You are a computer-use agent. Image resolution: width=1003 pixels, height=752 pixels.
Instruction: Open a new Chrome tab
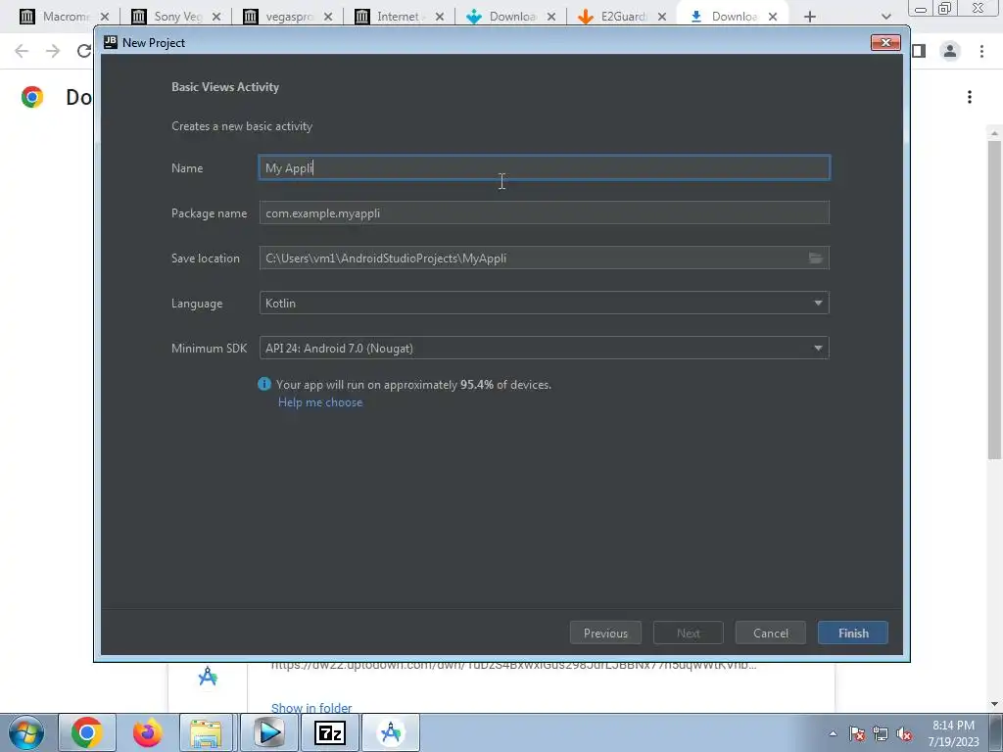810,17
